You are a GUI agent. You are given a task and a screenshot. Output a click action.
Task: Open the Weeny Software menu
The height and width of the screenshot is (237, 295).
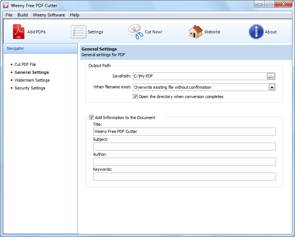click(49, 15)
